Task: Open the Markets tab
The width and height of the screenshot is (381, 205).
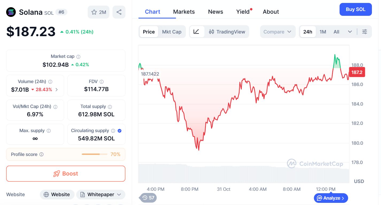Action: point(184,12)
